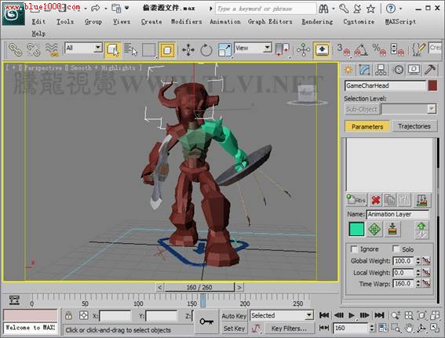This screenshot has height=338, width=445.
Task: Toggle Angle Snap
Action: coord(361,50)
